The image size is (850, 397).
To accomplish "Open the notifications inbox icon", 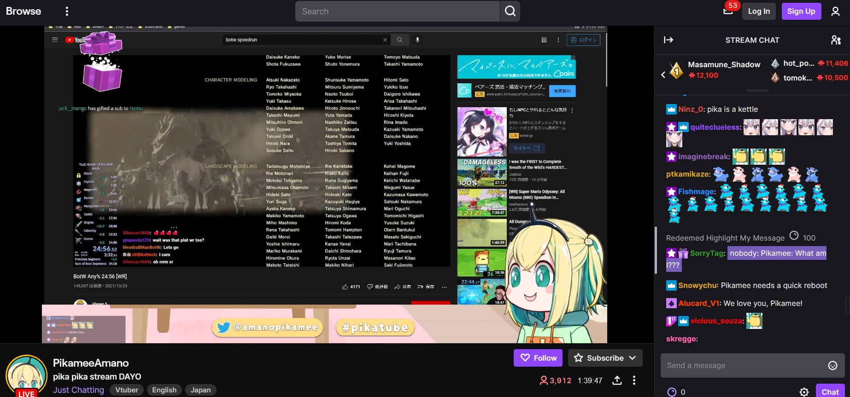I will pos(728,11).
